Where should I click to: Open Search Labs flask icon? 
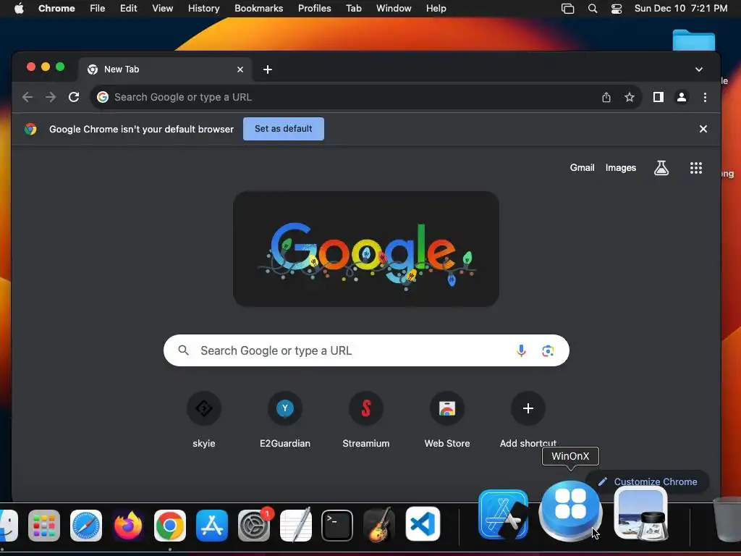tap(661, 168)
